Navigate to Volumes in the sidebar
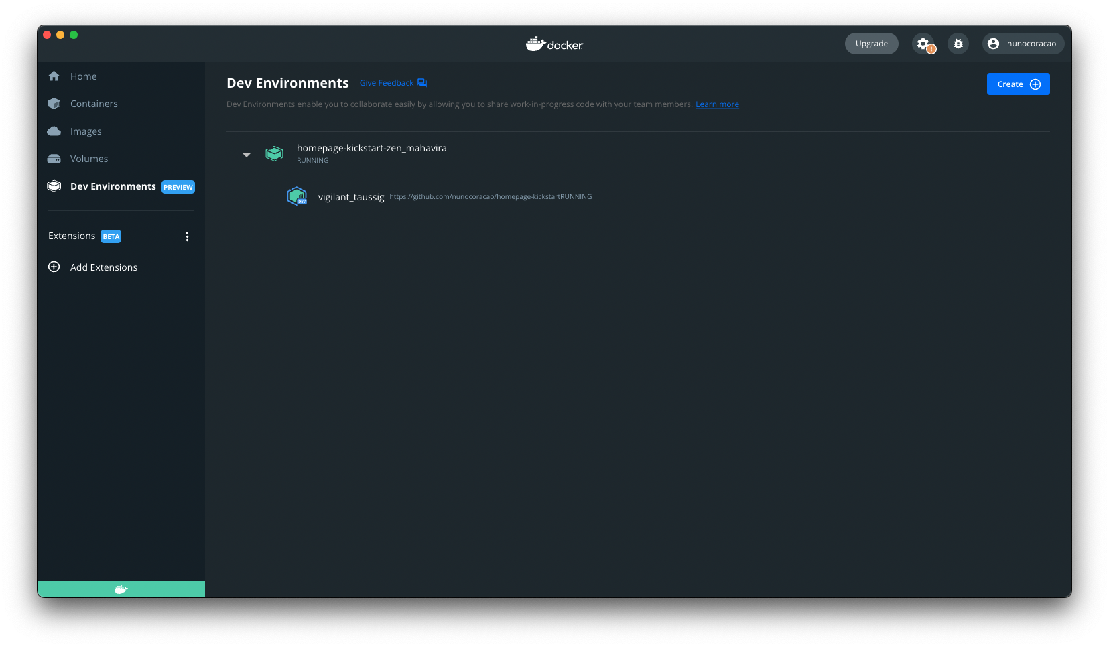Image resolution: width=1109 pixels, height=647 pixels. coord(89,159)
